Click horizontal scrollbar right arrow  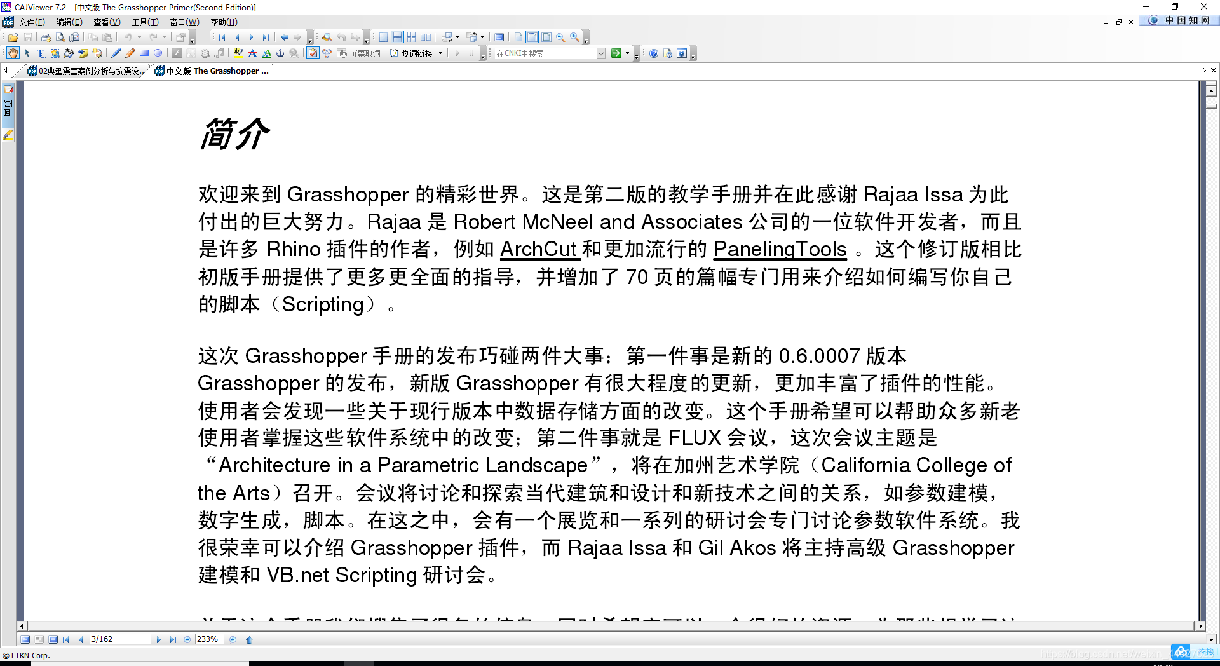(1201, 626)
